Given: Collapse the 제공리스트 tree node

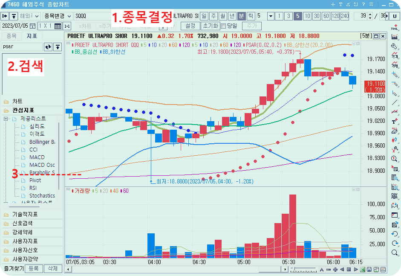Looking at the screenshot, I should 6,119.
